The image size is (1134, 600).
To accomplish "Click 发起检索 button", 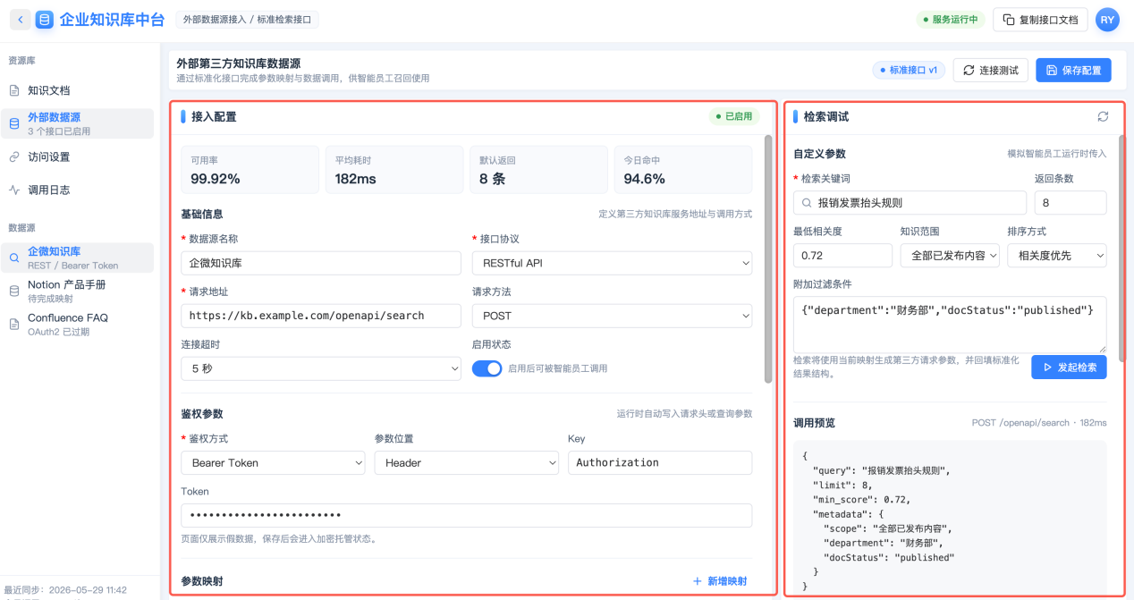I will tap(1069, 367).
